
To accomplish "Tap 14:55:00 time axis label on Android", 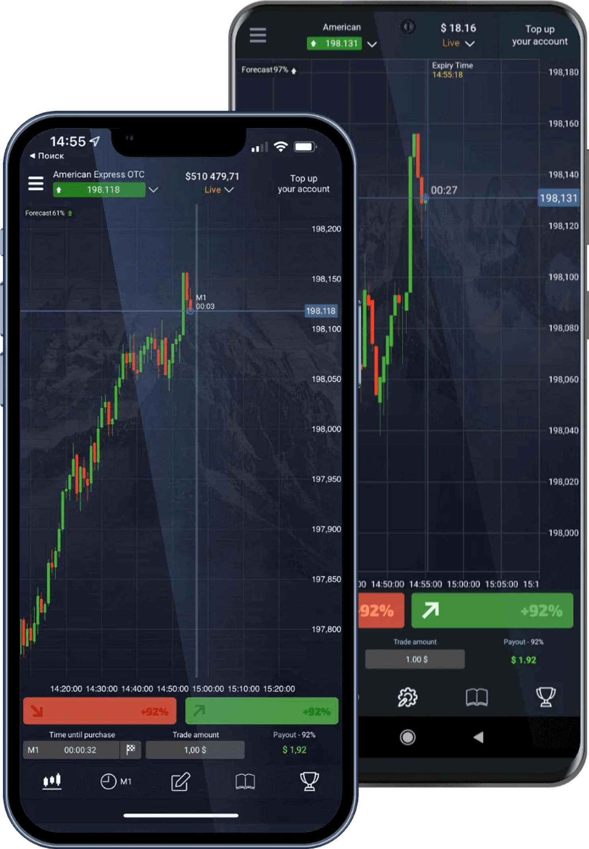I will (425, 584).
